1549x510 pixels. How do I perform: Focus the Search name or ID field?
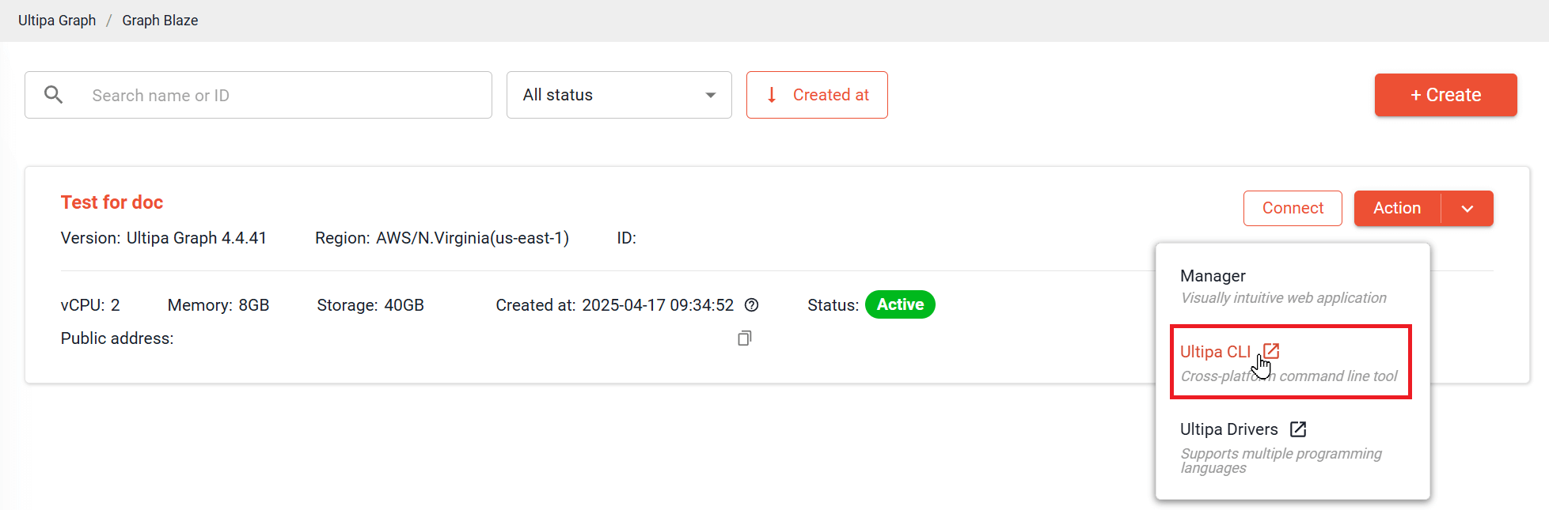pyautogui.click(x=258, y=95)
